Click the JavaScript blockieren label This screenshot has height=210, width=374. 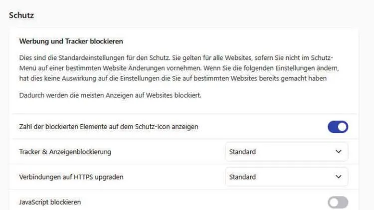pos(50,202)
